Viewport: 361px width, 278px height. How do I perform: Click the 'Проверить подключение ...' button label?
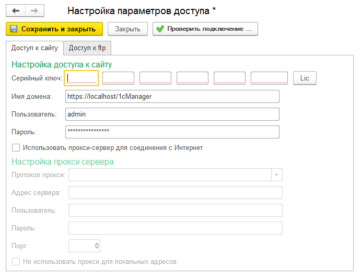[x=209, y=29]
